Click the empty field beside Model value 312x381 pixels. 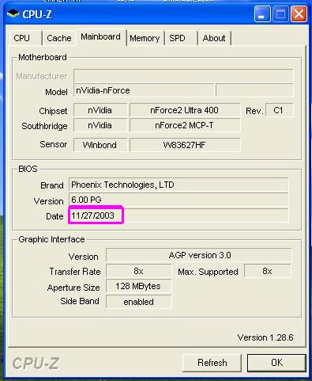[x=254, y=90]
